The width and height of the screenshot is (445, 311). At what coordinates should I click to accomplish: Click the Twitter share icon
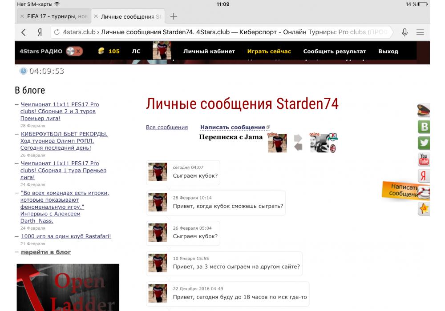(424, 143)
